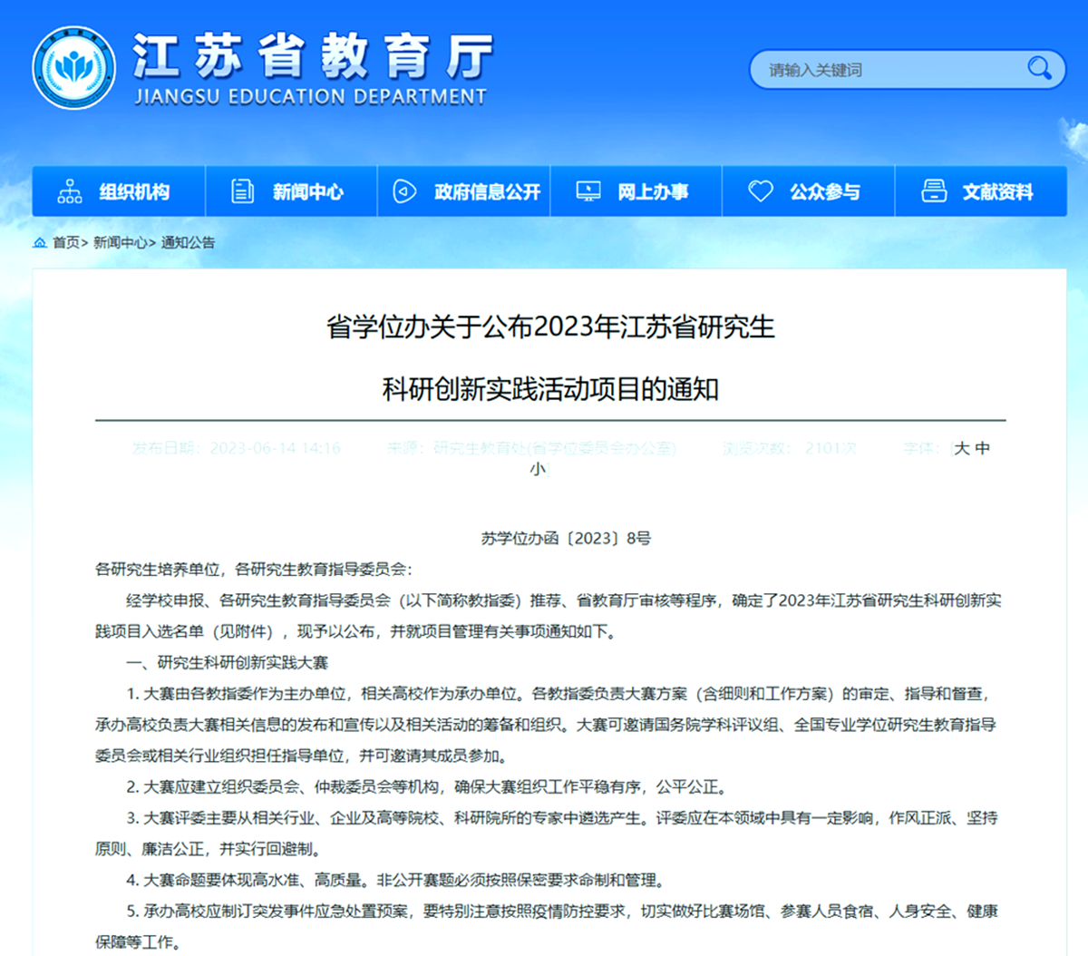The image size is (1088, 956).
Task: Set font size to 中
Action: pyautogui.click(x=983, y=448)
